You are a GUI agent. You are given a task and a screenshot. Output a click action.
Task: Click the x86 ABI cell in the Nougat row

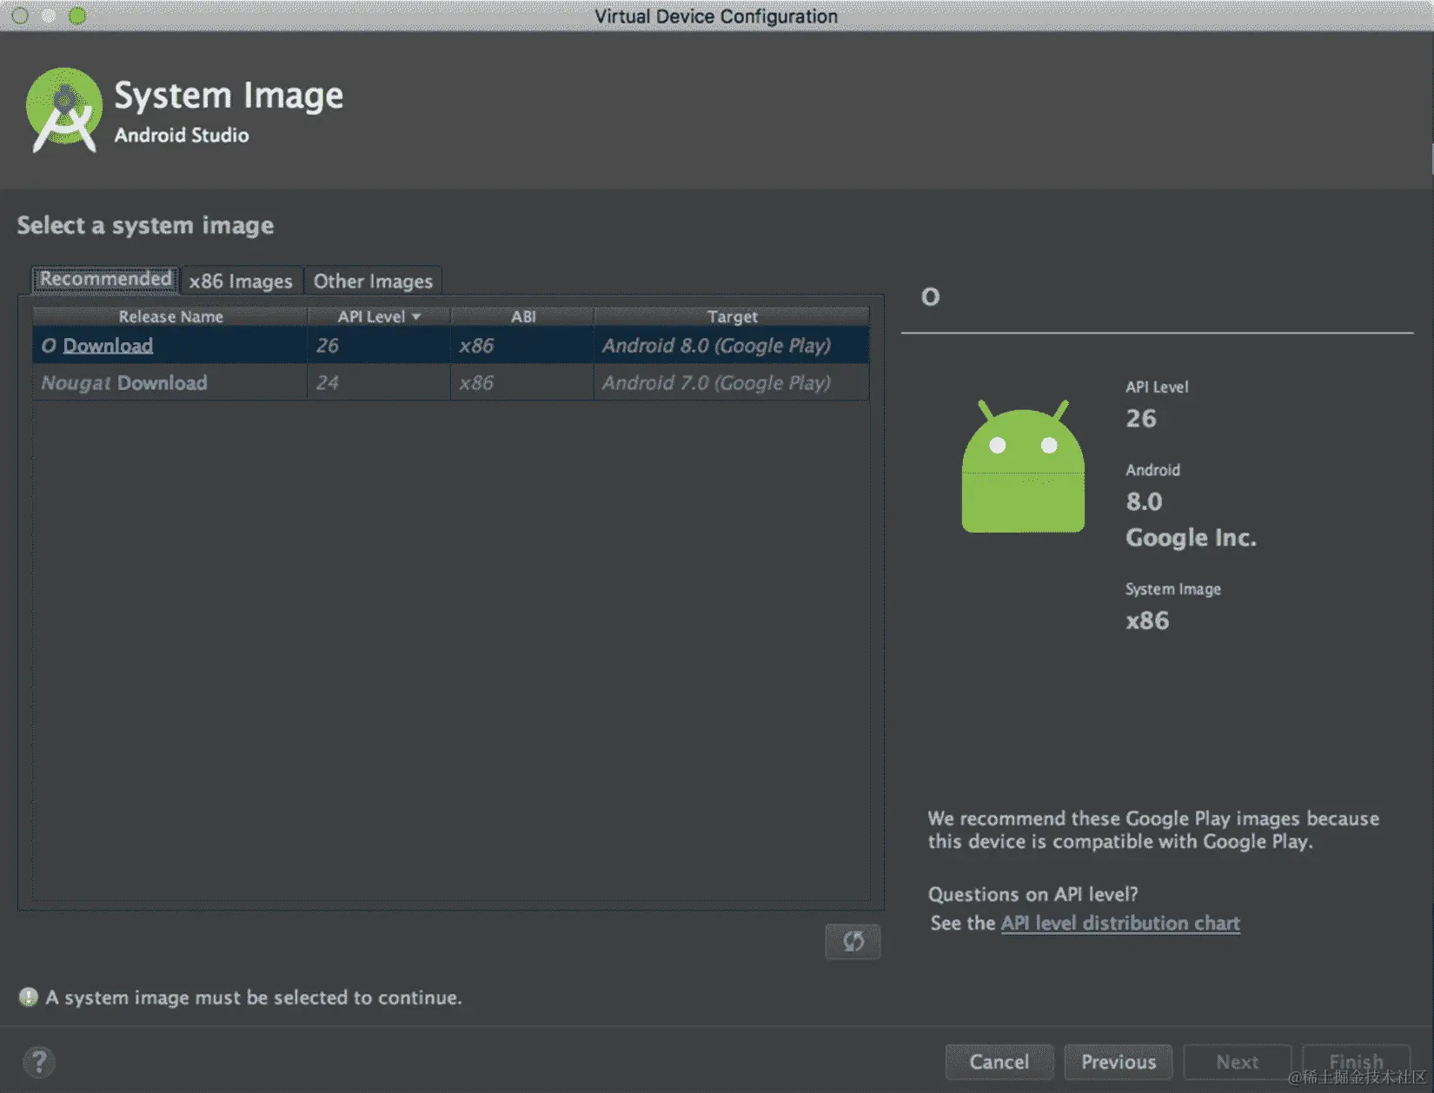(x=522, y=382)
